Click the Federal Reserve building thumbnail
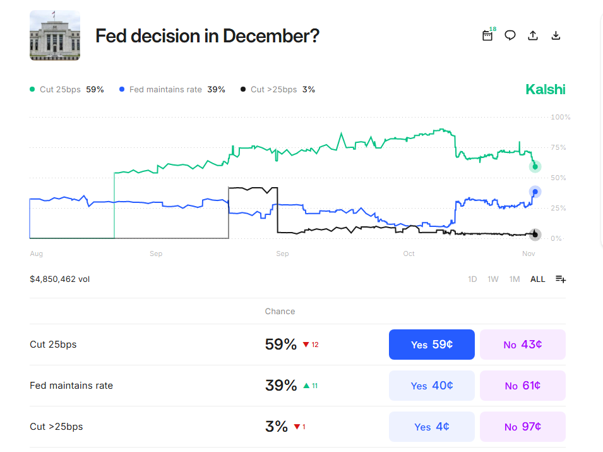 55,35
